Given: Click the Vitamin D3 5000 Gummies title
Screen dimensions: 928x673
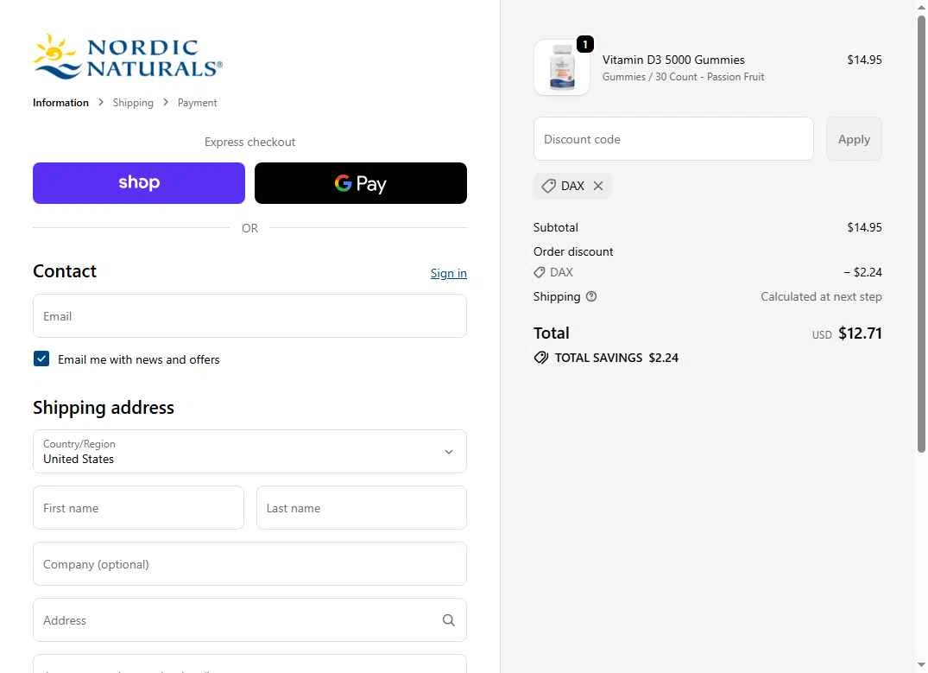Looking at the screenshot, I should [x=673, y=60].
